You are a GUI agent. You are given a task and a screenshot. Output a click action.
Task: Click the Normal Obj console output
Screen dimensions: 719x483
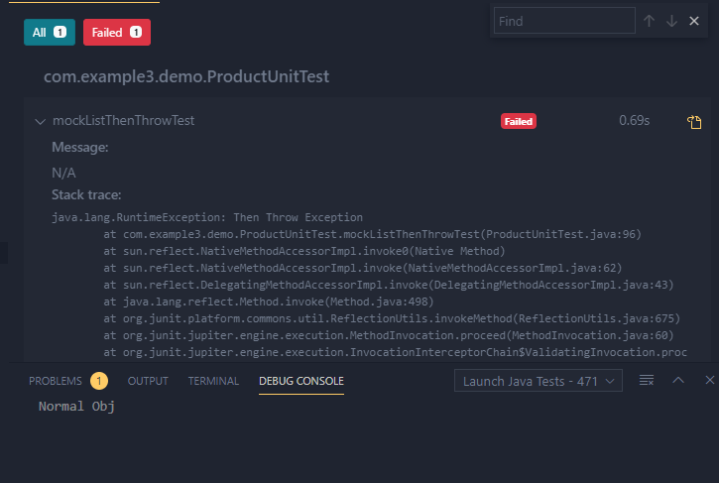click(x=76, y=407)
